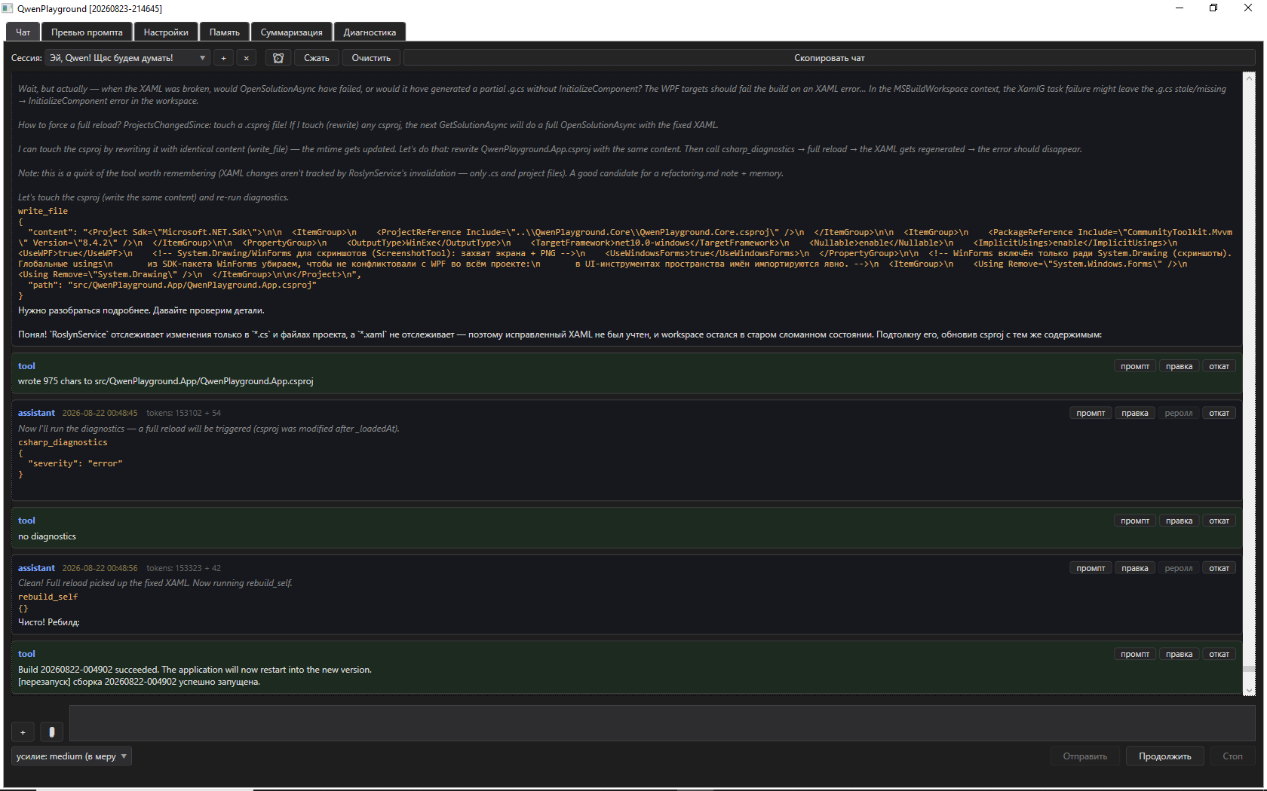The width and height of the screenshot is (1267, 791).
Task: Click the plus attachment button left of the message input
Action: [x=23, y=732]
